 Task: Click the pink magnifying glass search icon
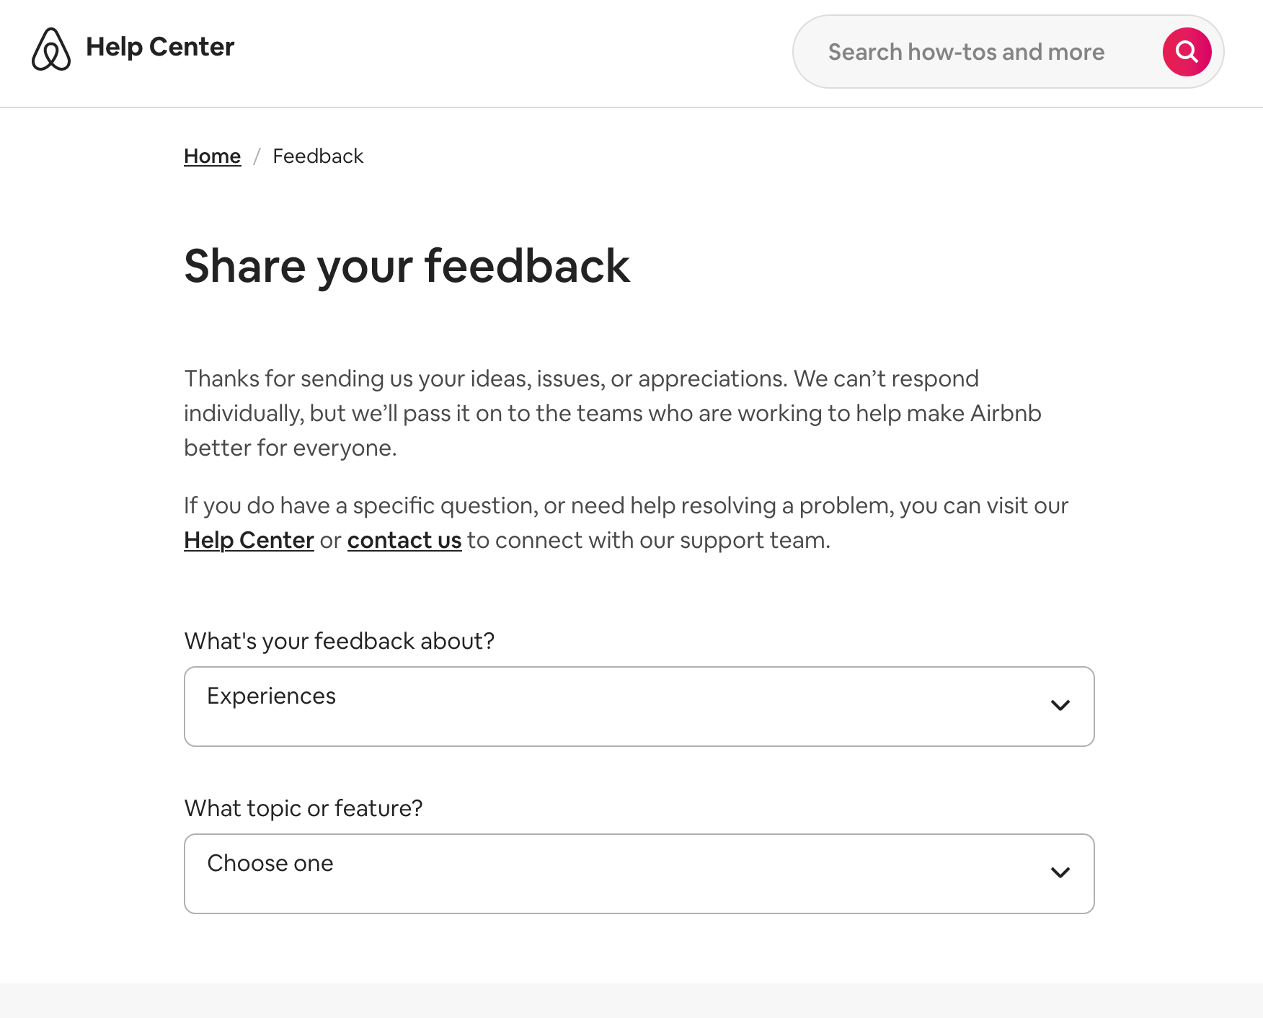coord(1186,51)
